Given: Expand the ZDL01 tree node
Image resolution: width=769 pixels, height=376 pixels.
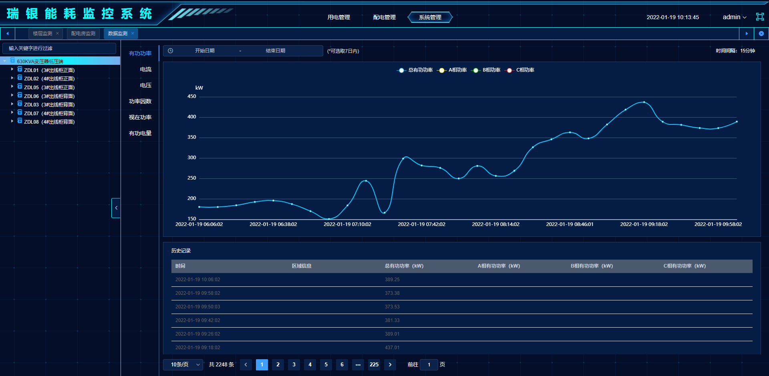Looking at the screenshot, I should [12, 70].
